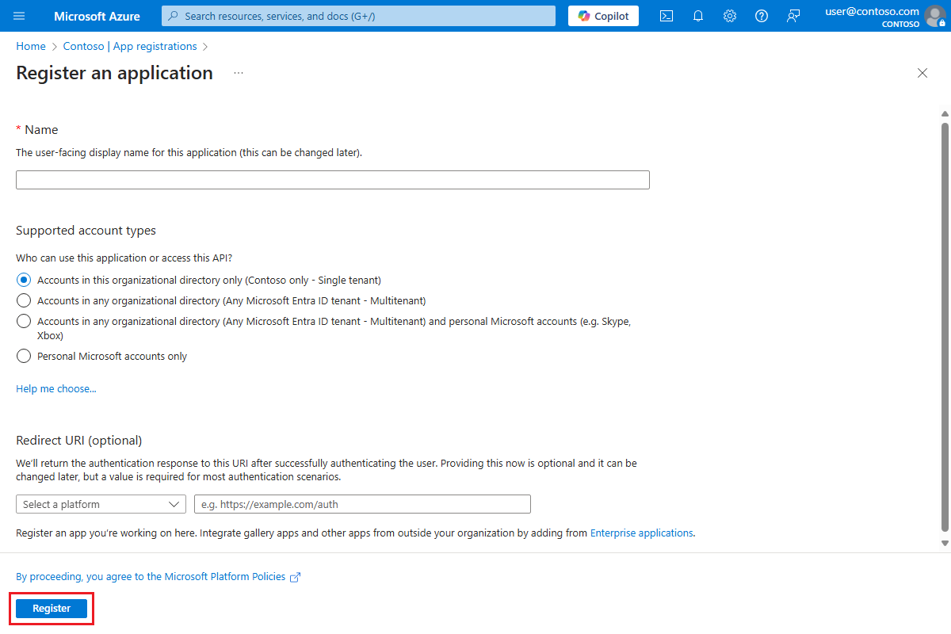The height and width of the screenshot is (634, 951).
Task: Select Multitenant organizational directory option
Action: click(x=24, y=300)
